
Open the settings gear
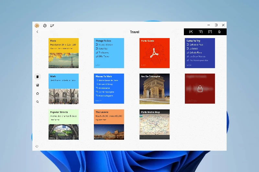[45, 25]
